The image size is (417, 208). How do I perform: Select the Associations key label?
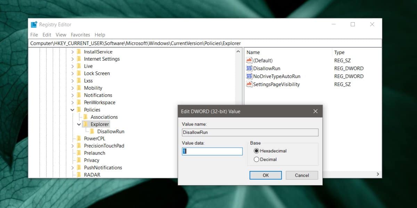[104, 117]
